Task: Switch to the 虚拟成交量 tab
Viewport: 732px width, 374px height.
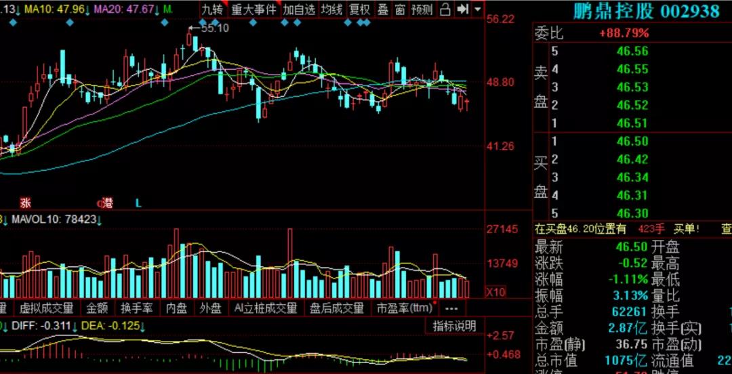Action: click(46, 308)
